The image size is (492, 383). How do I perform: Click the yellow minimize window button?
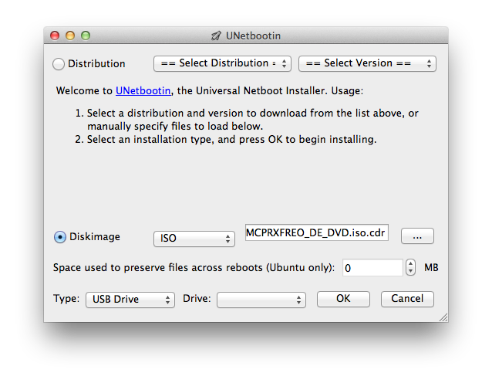(70, 36)
